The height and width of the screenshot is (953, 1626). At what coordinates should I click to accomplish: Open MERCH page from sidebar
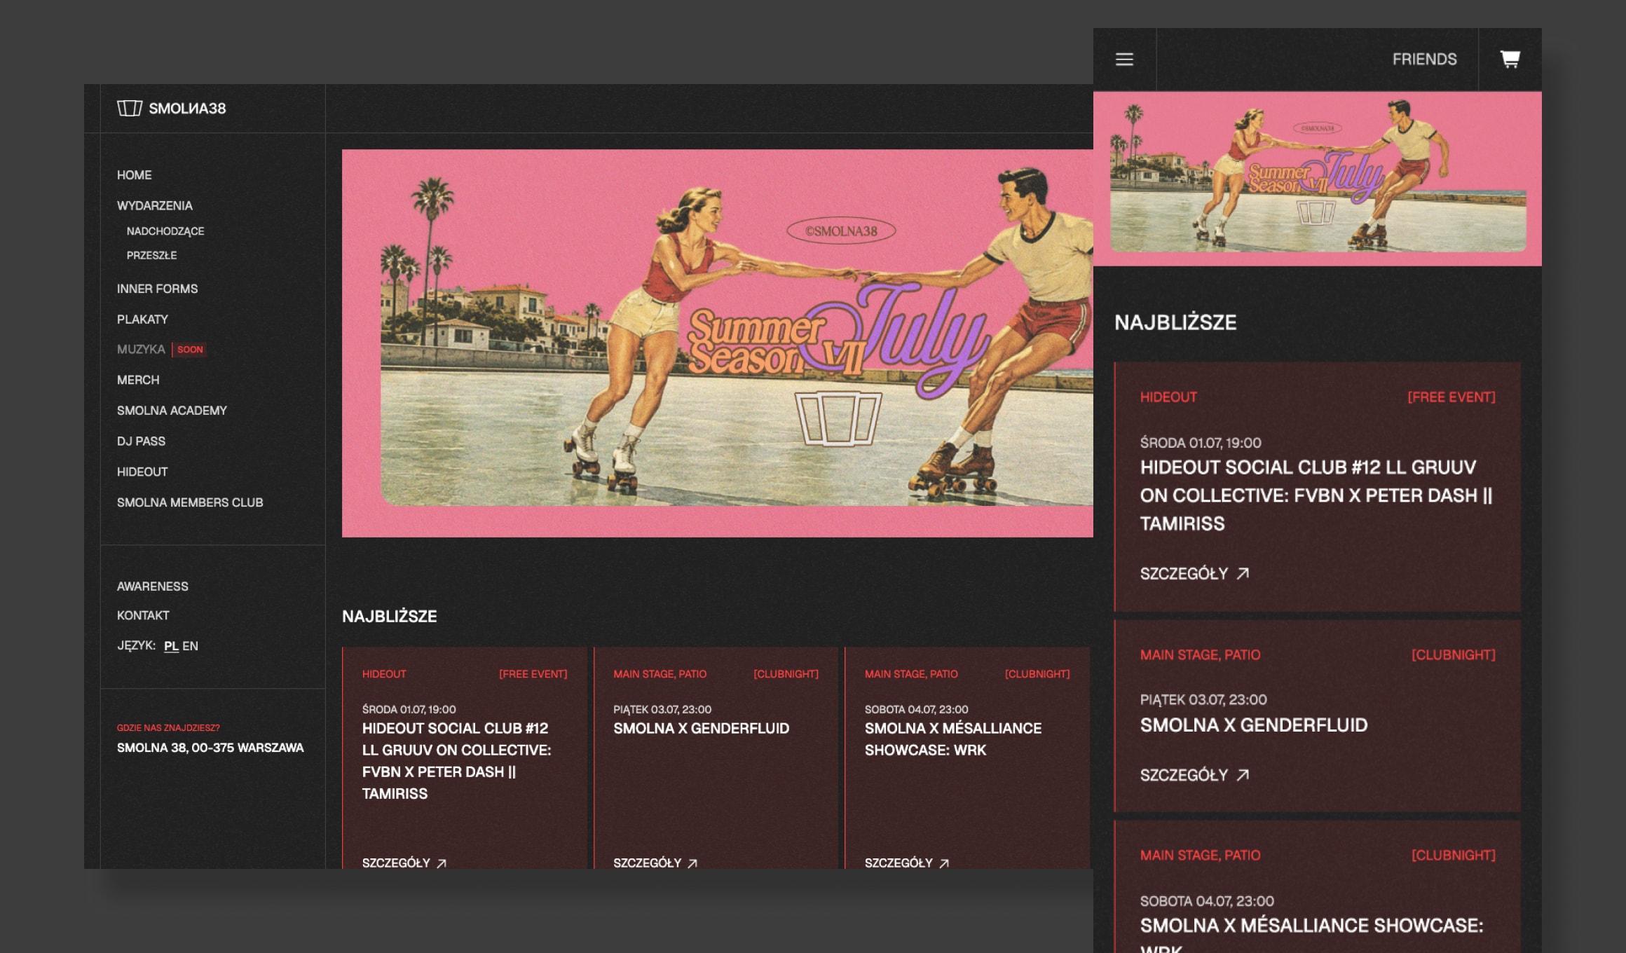(x=138, y=380)
